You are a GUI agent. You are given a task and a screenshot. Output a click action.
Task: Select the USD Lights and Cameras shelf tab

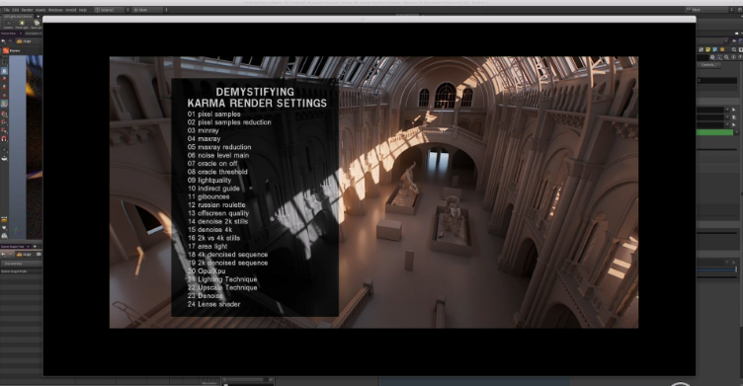tap(18, 17)
